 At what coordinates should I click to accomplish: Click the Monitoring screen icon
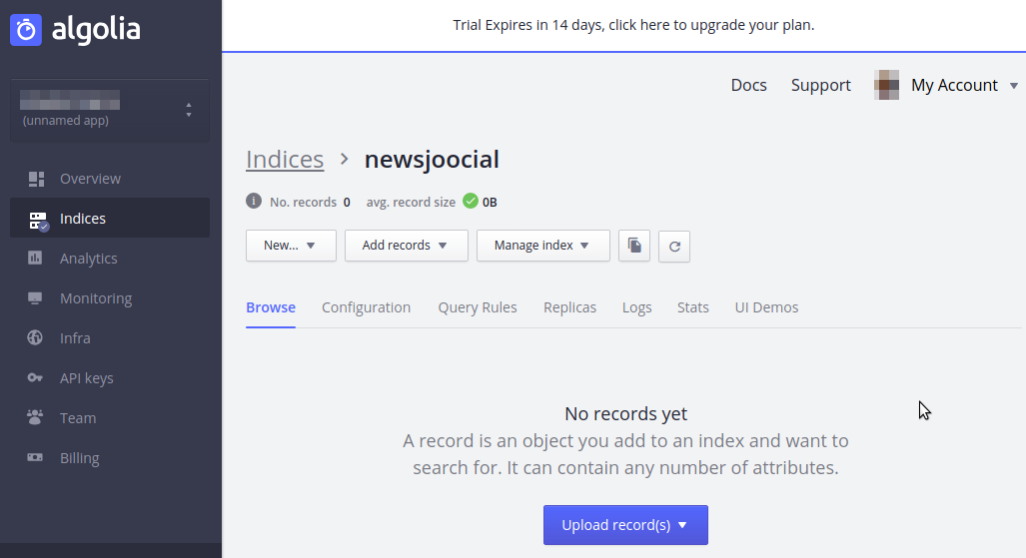(35, 298)
